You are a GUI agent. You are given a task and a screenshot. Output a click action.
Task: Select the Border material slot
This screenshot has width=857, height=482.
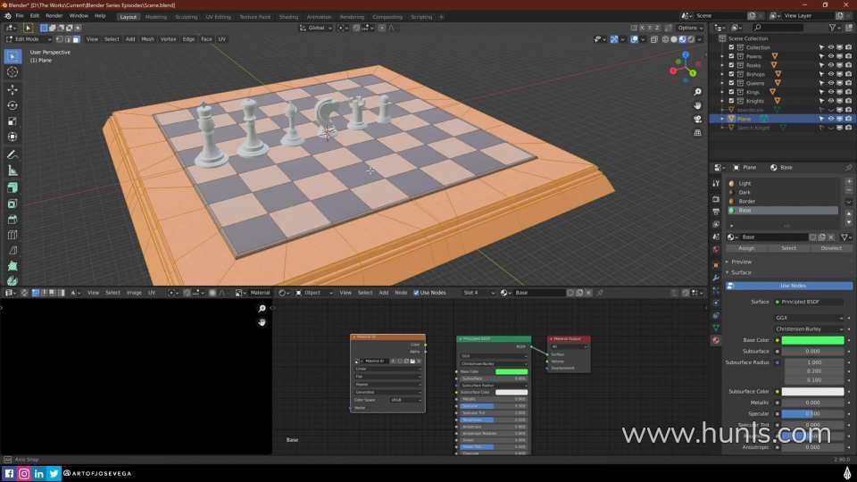(x=746, y=202)
